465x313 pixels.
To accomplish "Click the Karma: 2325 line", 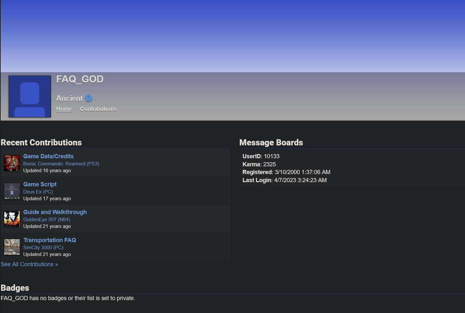I will click(x=259, y=164).
